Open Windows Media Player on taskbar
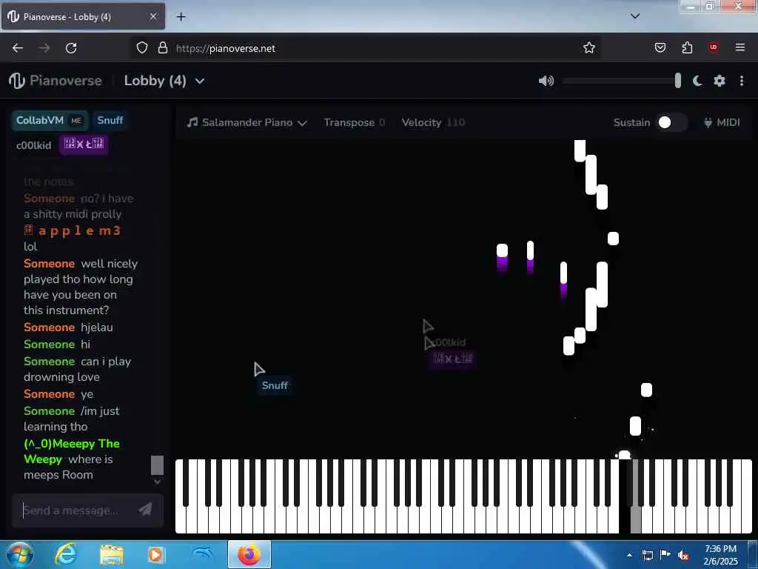 tap(156, 555)
